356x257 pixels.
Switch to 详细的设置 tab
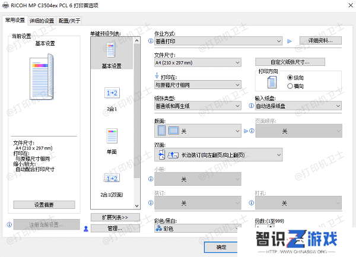pyautogui.click(x=42, y=21)
